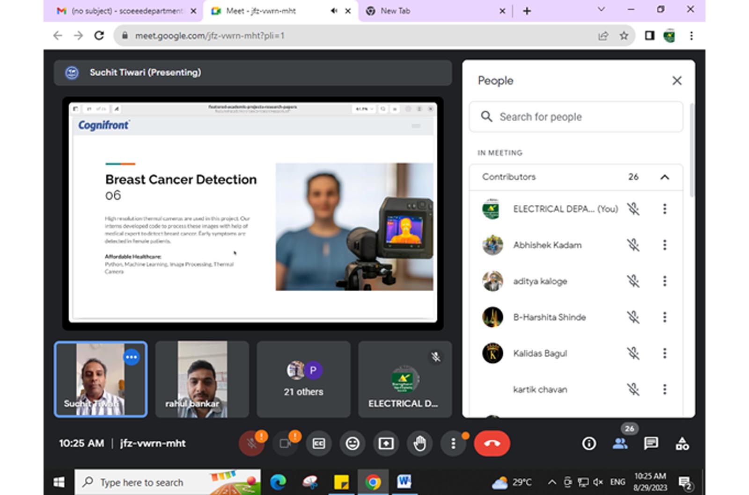Open more actions for Abhishek Kadam
This screenshot has width=749, height=495.
coord(664,245)
